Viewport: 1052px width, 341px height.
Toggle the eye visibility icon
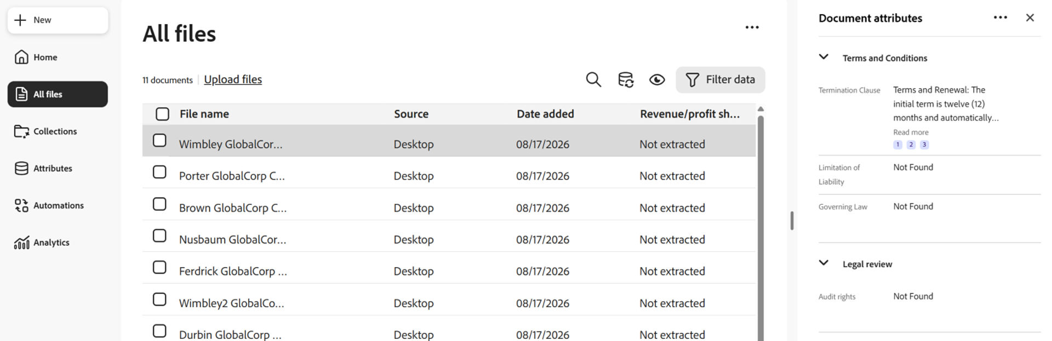[x=657, y=80]
